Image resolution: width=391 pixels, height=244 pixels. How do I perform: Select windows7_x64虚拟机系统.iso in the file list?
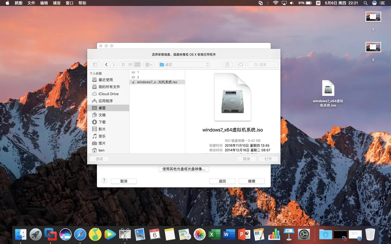click(x=157, y=82)
